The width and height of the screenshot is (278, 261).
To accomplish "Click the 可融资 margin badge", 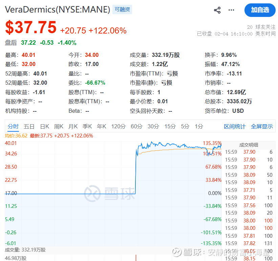I will click(x=122, y=10).
